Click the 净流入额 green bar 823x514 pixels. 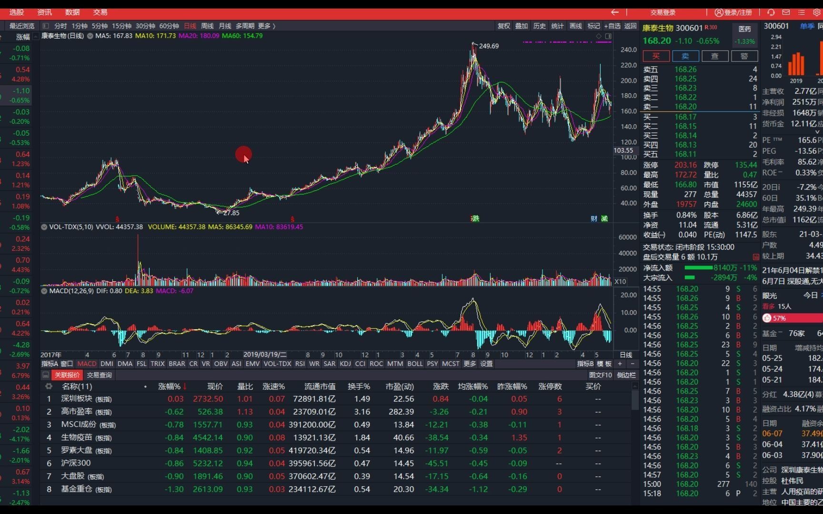coord(698,268)
